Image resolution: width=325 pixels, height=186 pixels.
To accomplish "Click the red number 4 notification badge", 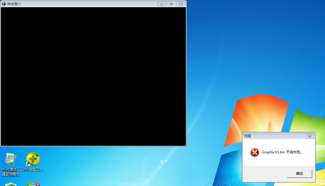I will click(38, 184).
